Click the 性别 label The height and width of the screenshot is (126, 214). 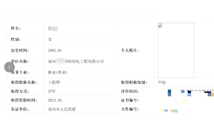pyautogui.click(x=16, y=39)
